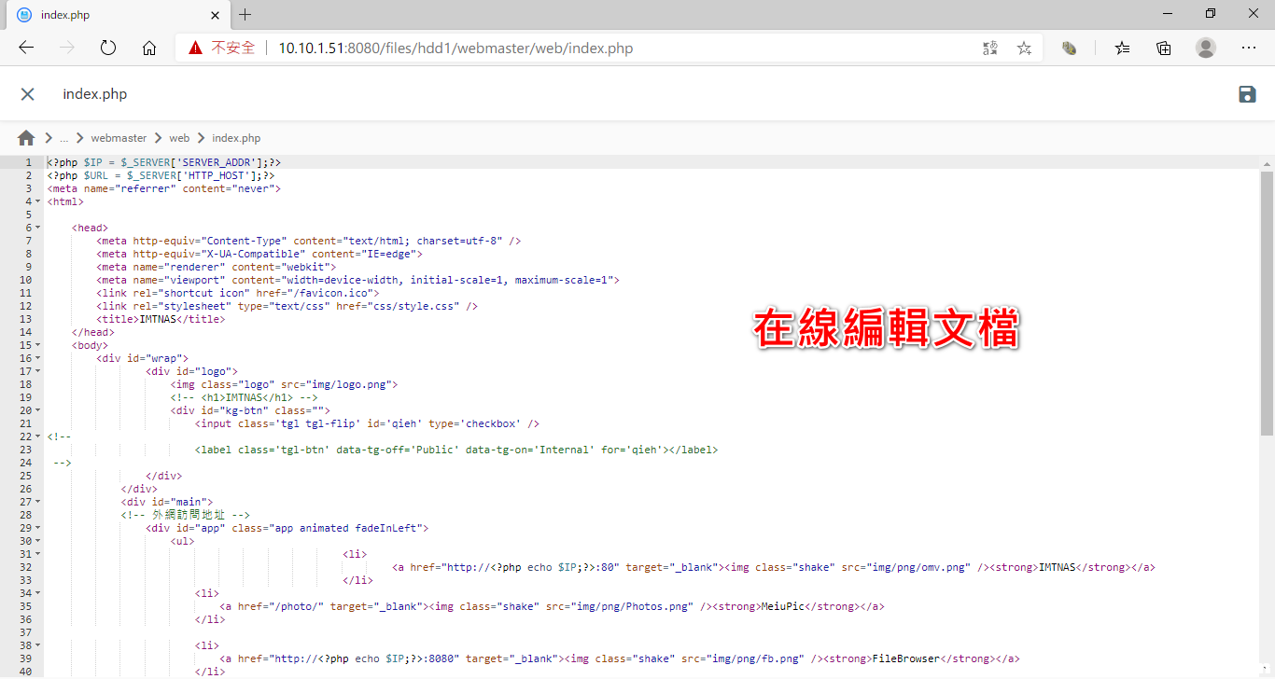Fold the ul block on line 30
The image size is (1275, 679).
click(38, 541)
